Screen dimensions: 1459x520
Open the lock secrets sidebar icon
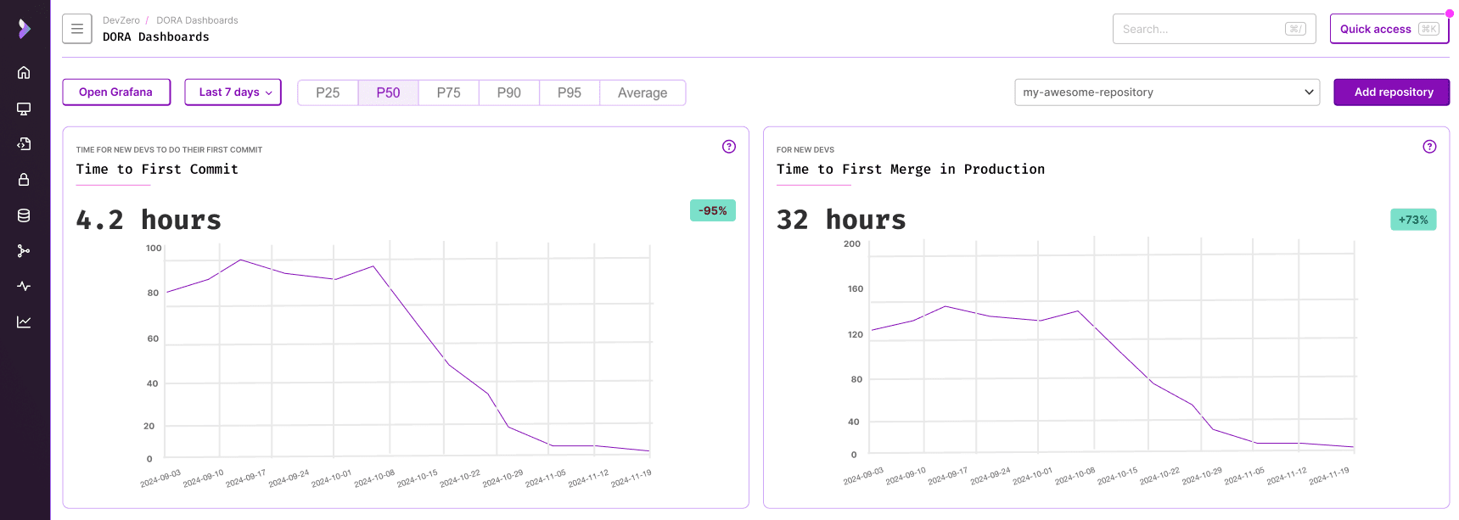24,180
